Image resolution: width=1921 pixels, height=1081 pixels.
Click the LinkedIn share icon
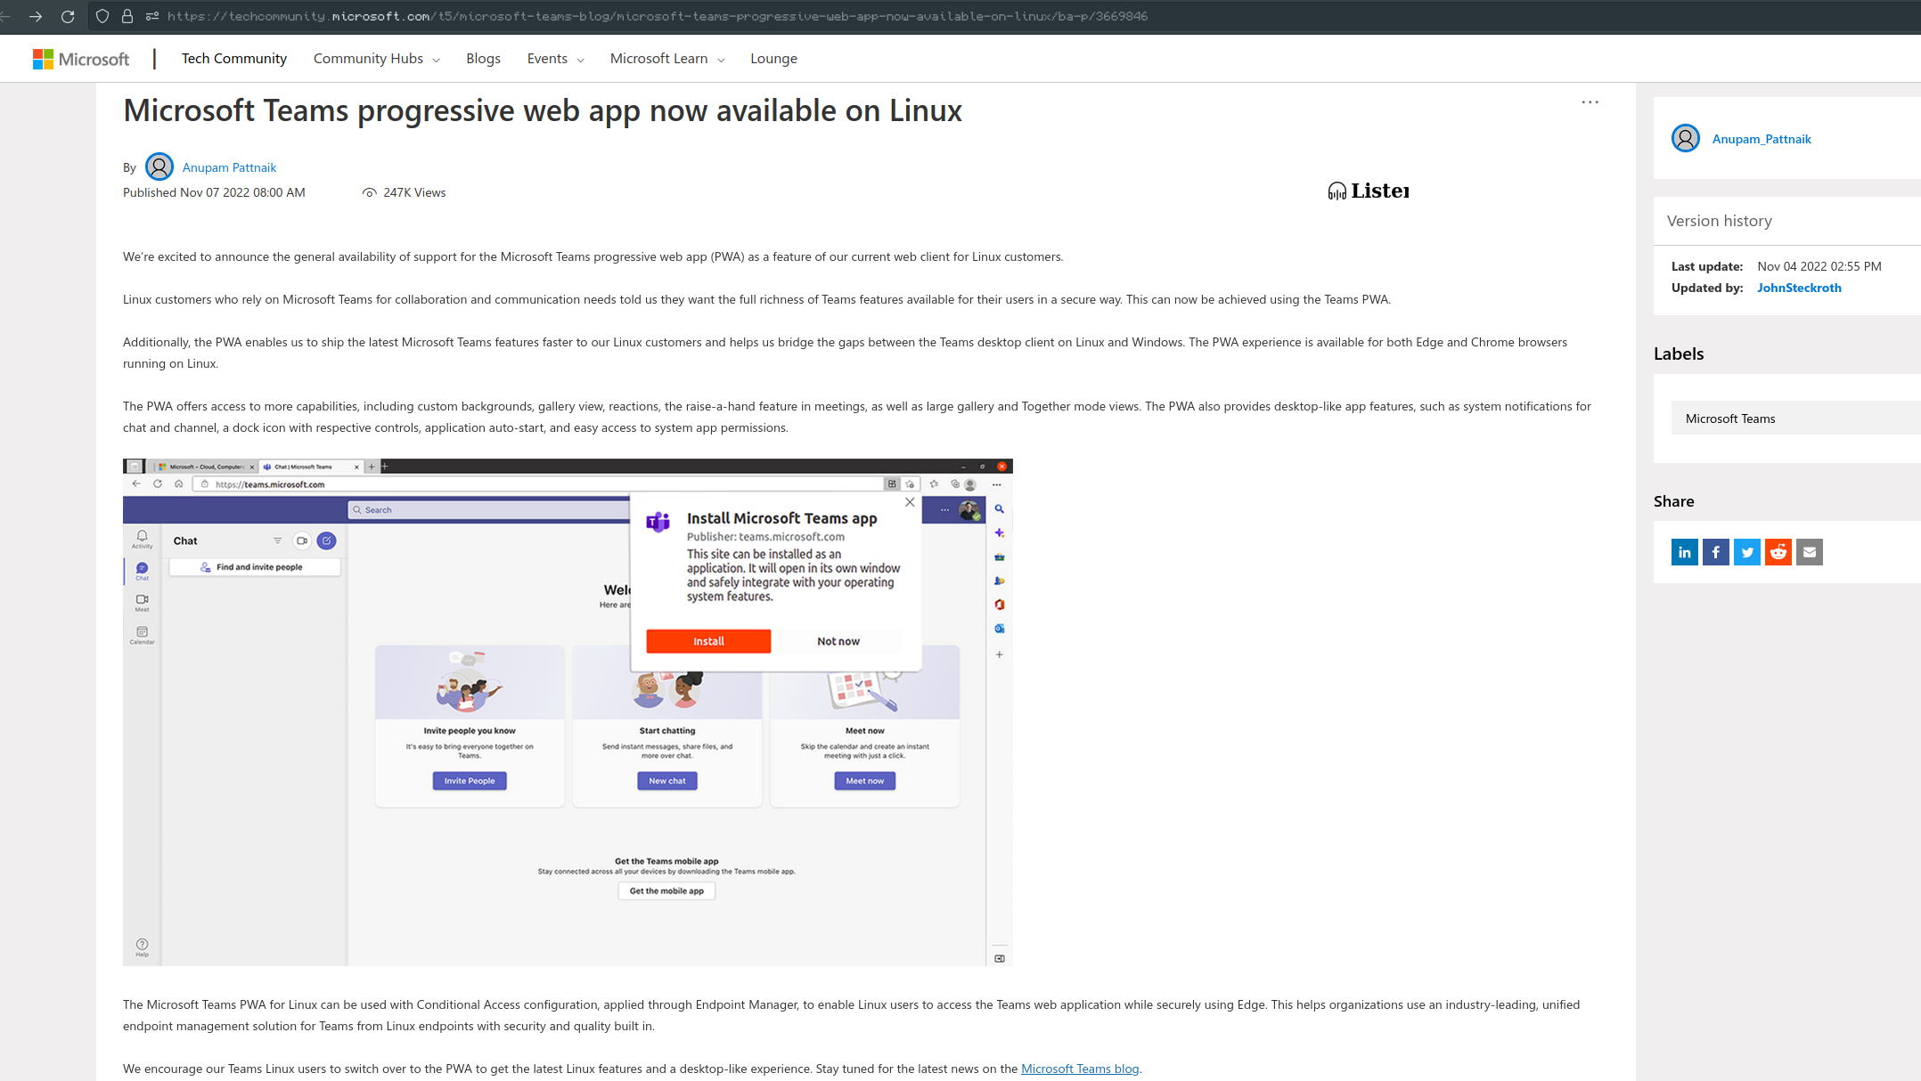pyautogui.click(x=1685, y=551)
